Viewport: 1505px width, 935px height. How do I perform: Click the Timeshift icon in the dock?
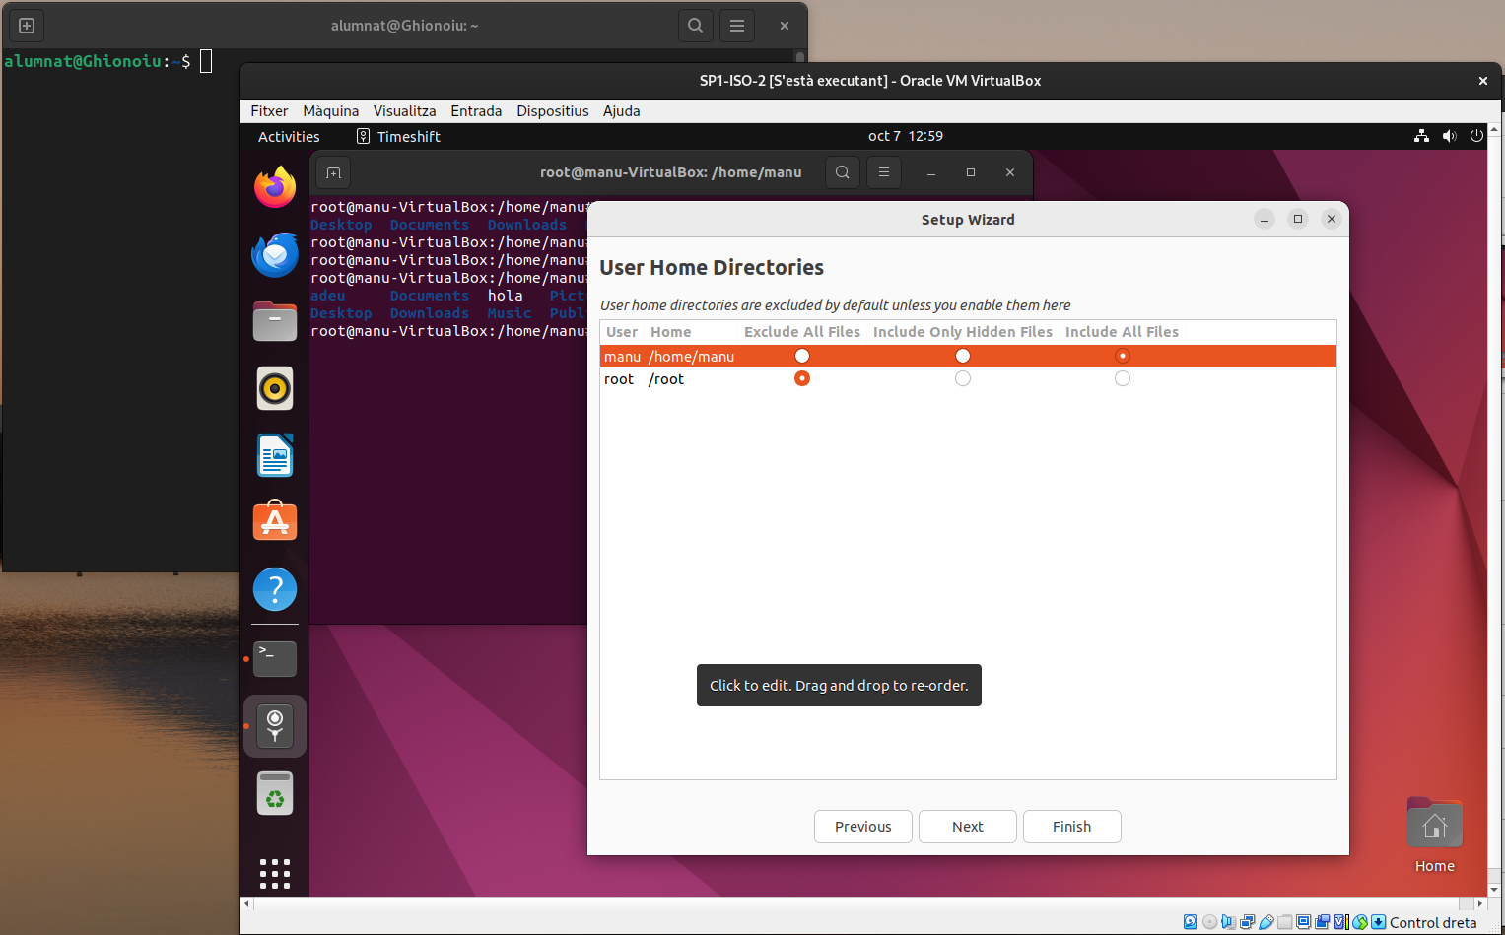(275, 726)
